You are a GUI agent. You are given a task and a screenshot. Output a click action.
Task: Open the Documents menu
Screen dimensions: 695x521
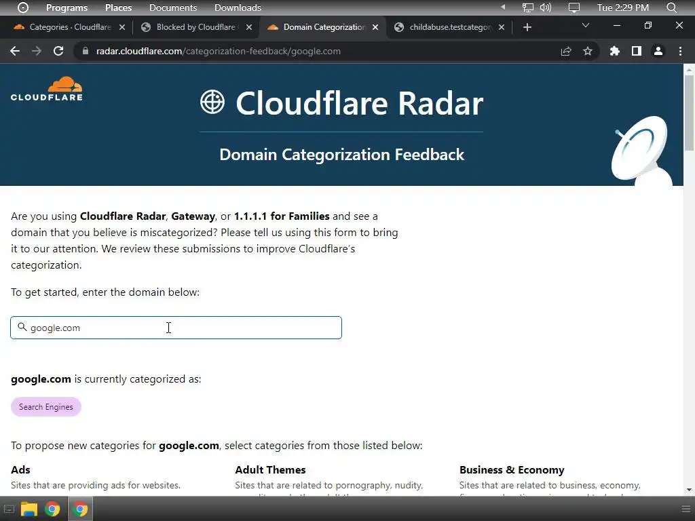coord(173,7)
